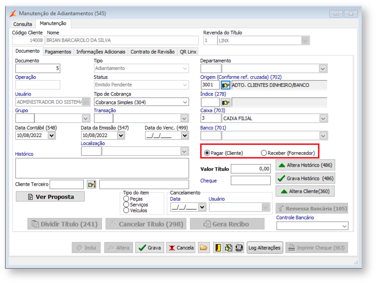Open Controle Bancário dropdown
This screenshot has height=283, width=376.
tap(344, 226)
